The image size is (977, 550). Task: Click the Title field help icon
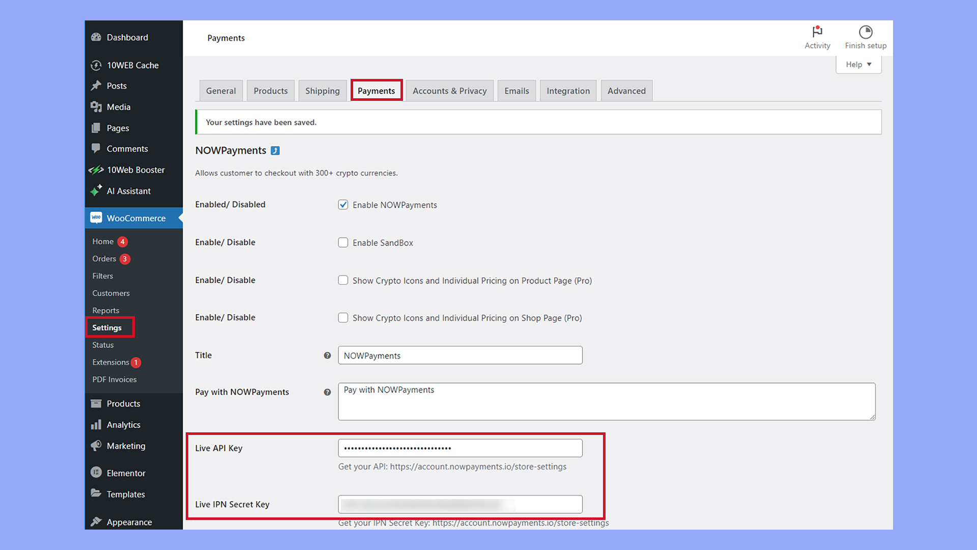327,355
